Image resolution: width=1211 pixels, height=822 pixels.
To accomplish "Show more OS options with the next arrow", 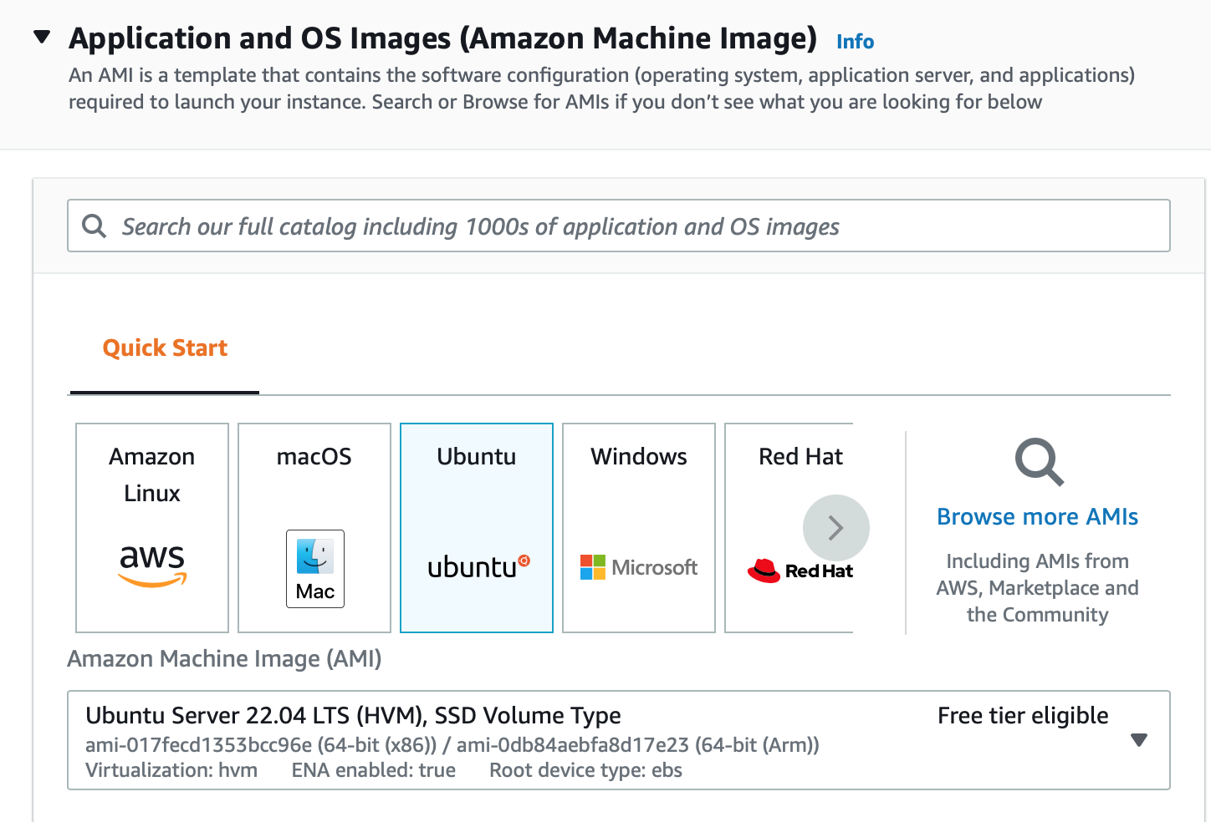I will pos(836,528).
